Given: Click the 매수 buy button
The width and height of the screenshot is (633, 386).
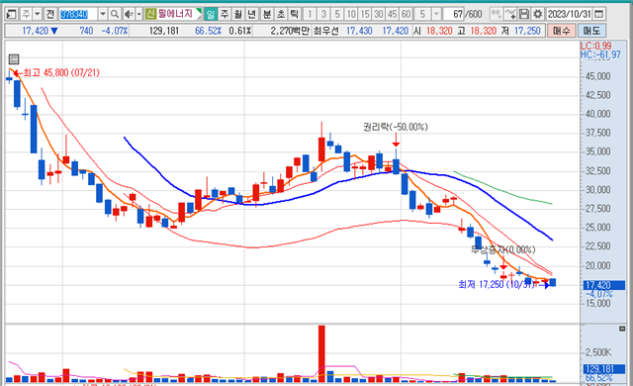Looking at the screenshot, I should 562,31.
